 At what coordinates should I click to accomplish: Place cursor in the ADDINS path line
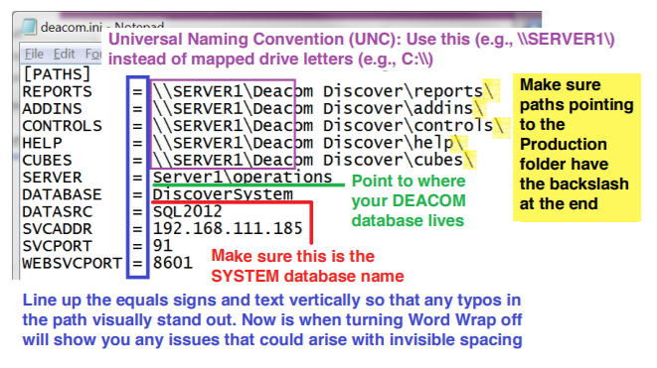(x=318, y=108)
